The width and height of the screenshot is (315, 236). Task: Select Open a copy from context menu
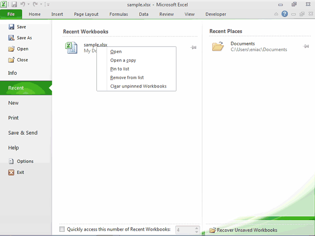coord(123,60)
